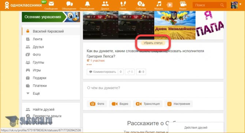Image resolution: width=245 pixels, height=133 pixels.
Task: Open the three-dots status options
Action: (x=89, y=64)
